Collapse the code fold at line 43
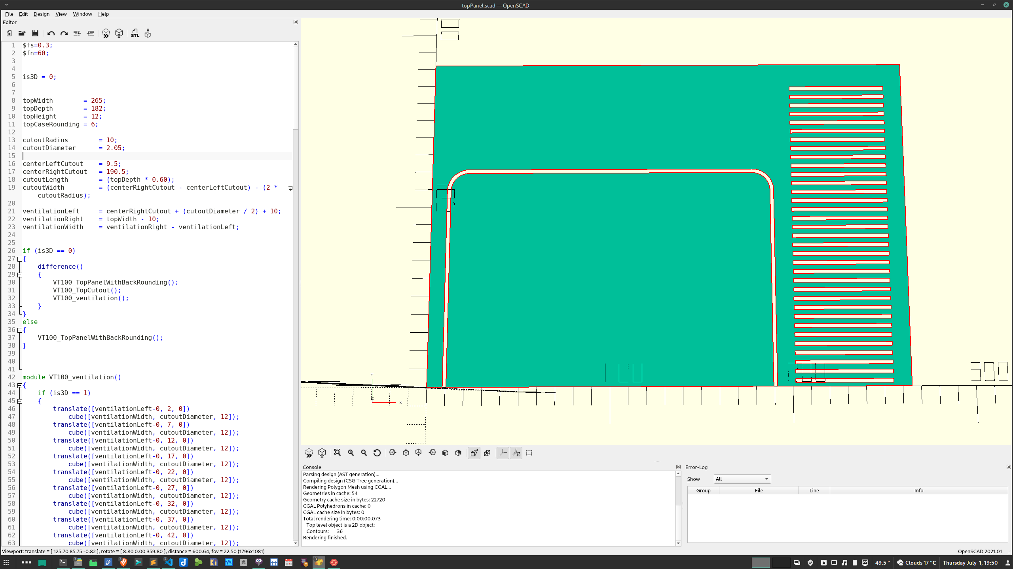 click(20, 385)
